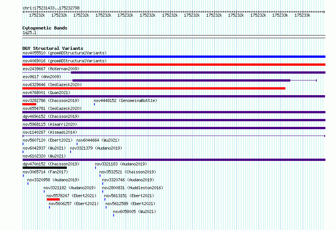The width and height of the screenshot is (336, 230).
Task: Open variant nsv3065714 (Fan2017)
Action: pyautogui.click(x=45, y=172)
